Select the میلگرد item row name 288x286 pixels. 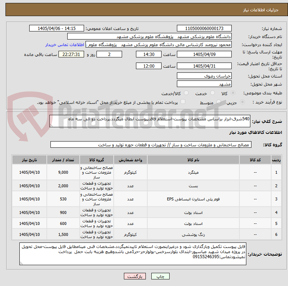(x=193, y=172)
